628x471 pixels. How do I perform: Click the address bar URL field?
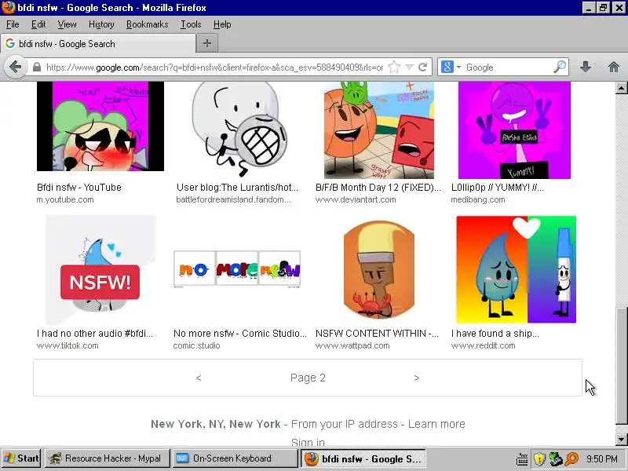point(214,68)
